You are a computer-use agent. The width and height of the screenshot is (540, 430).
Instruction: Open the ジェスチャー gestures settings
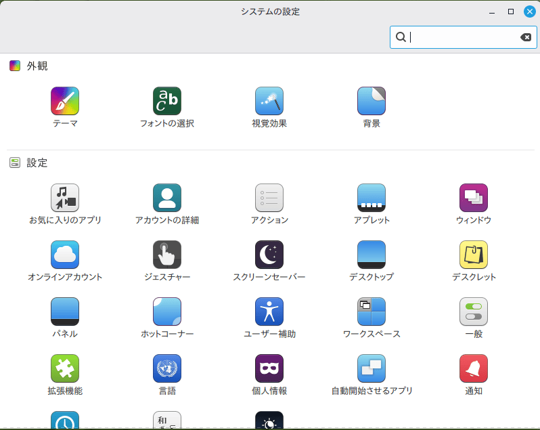(167, 255)
